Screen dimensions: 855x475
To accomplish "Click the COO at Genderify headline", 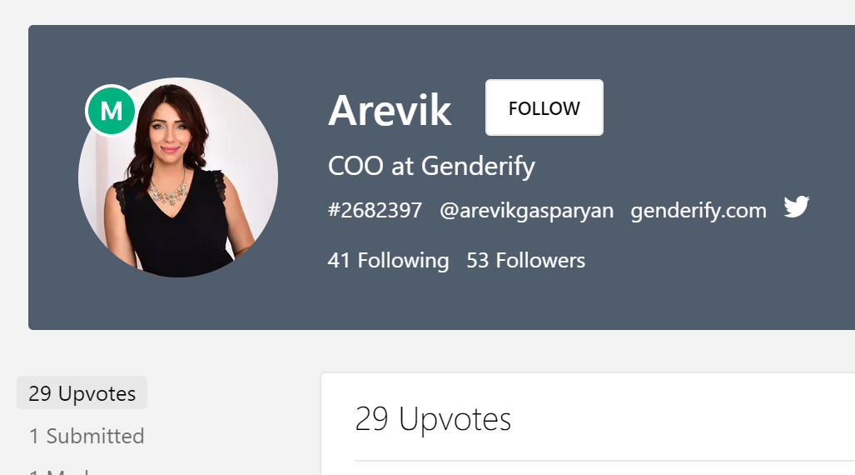I will 431,166.
